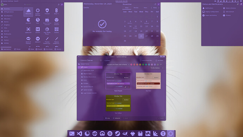Select System Settings gear icon in dock
243x137 pixels.
coord(170,133)
